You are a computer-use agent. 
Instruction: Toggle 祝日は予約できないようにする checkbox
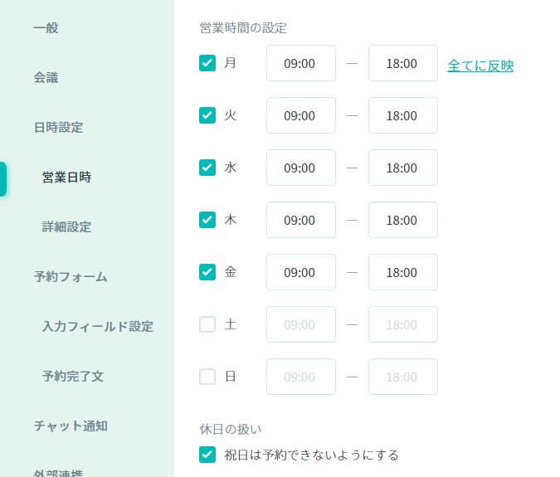(207, 455)
